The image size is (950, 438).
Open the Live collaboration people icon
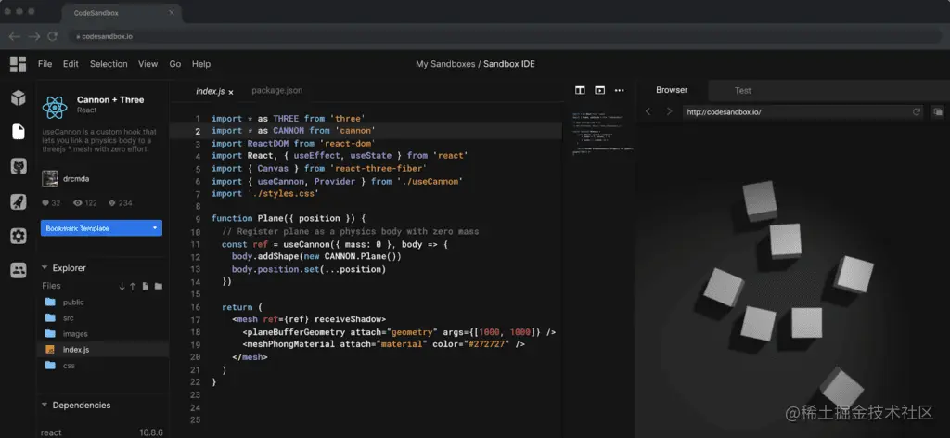tap(19, 270)
